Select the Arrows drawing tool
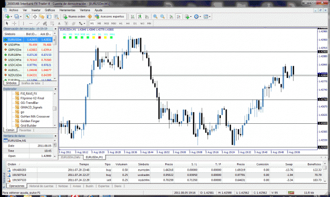Viewport: 330px width, 197px height. [x=81, y=24]
